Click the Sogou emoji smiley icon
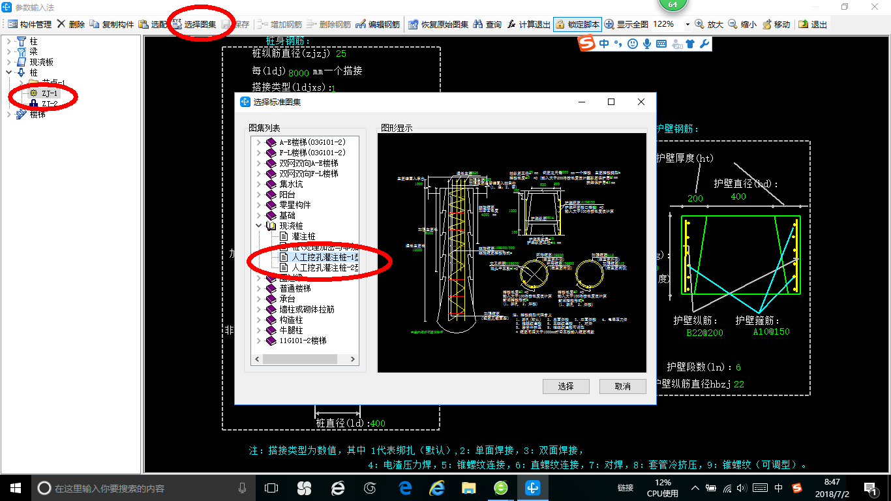 coord(632,44)
